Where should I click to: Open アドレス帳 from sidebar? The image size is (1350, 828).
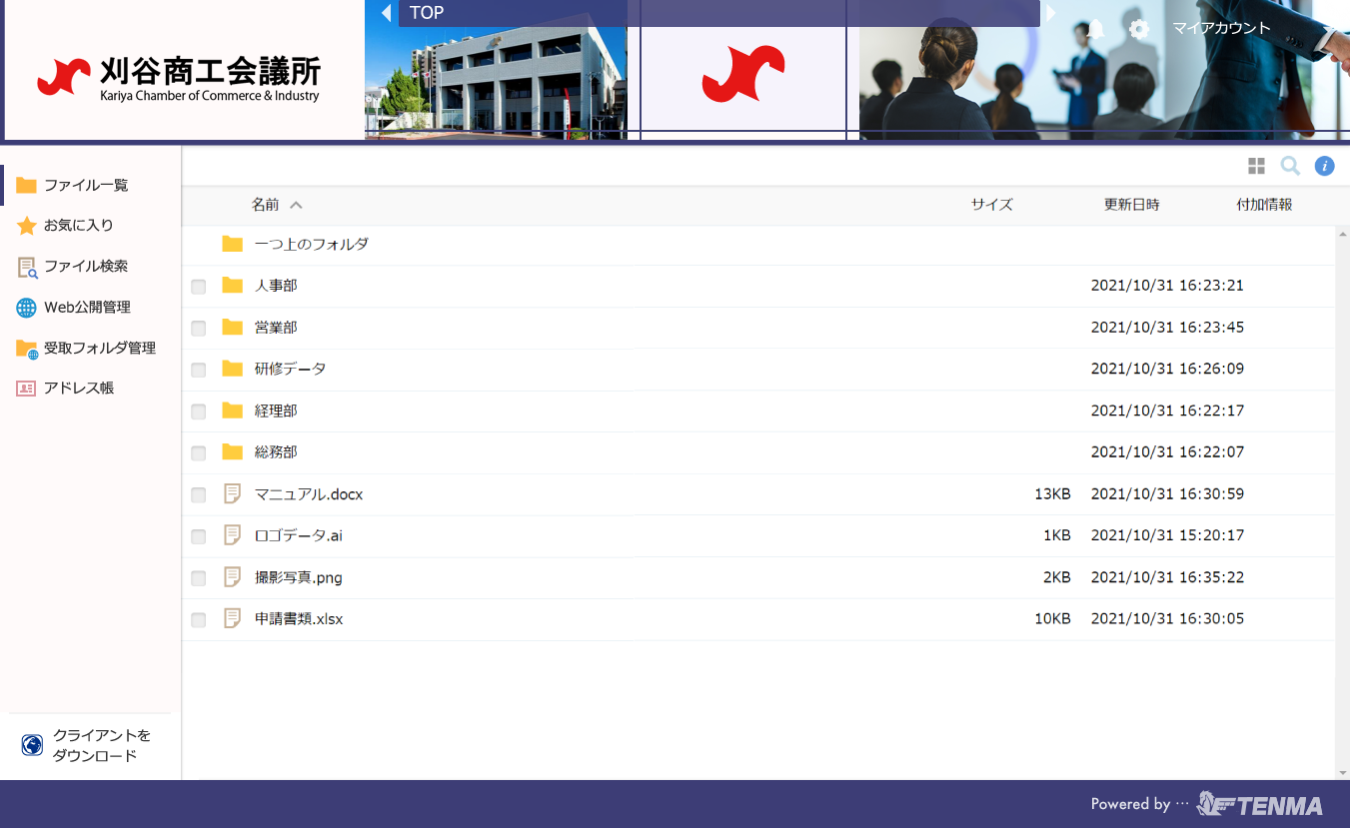[x=78, y=389]
